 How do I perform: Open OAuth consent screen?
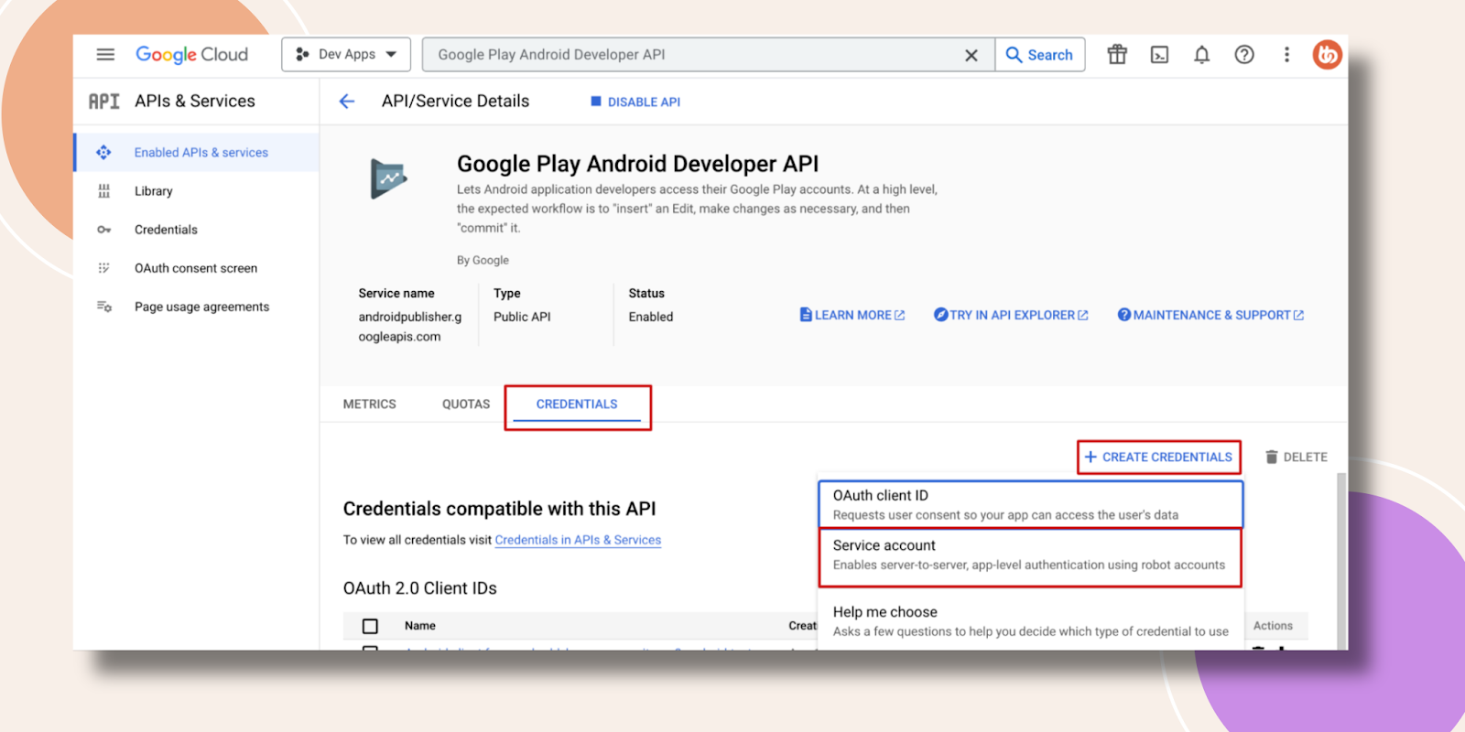[x=197, y=268]
